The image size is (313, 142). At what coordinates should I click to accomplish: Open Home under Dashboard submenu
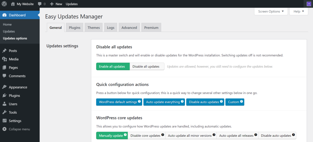click(x=7, y=24)
